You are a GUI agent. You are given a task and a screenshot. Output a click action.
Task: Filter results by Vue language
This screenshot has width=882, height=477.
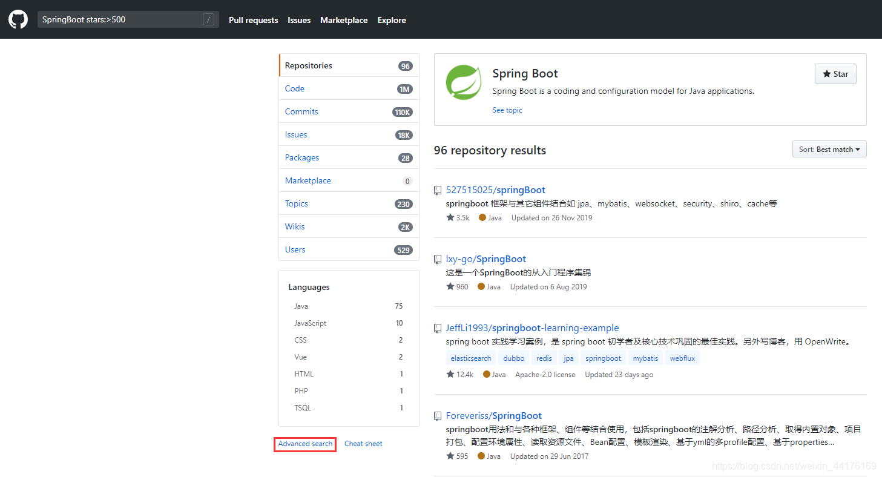[x=349, y=357]
